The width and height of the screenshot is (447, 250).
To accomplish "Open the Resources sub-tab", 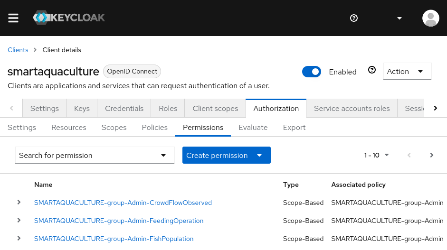I will click(69, 127).
